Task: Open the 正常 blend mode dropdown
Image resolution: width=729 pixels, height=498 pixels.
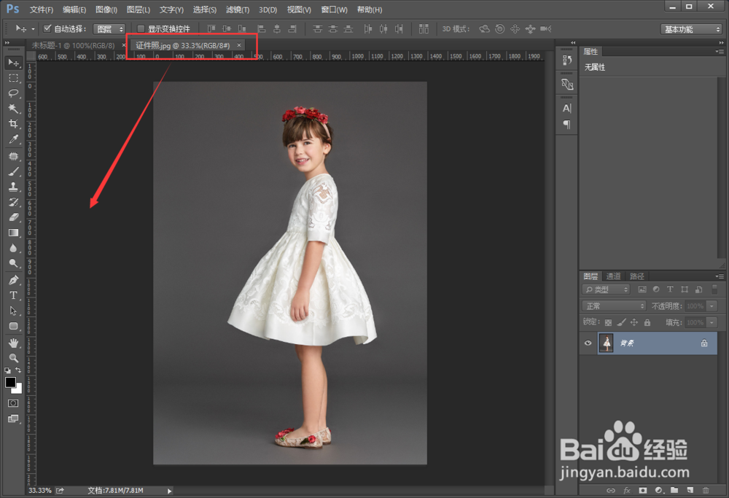Action: [x=614, y=306]
